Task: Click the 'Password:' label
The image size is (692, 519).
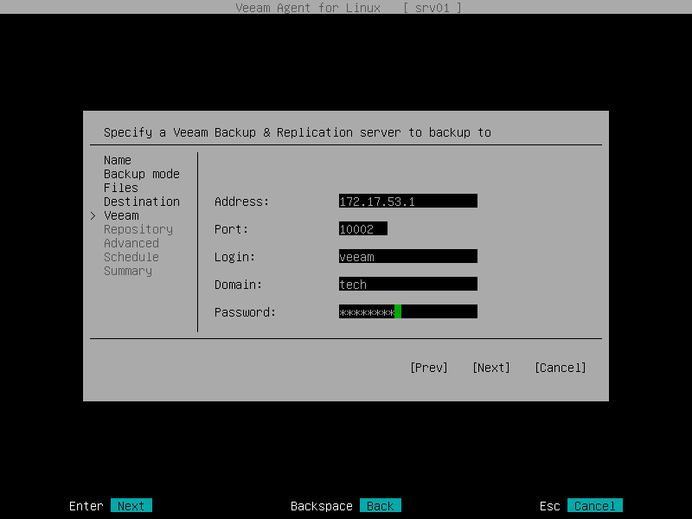Action: [245, 312]
